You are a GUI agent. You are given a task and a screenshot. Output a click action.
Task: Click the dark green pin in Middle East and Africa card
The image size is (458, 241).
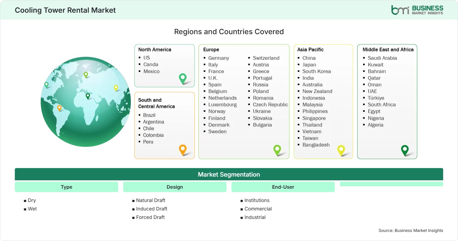(x=405, y=150)
